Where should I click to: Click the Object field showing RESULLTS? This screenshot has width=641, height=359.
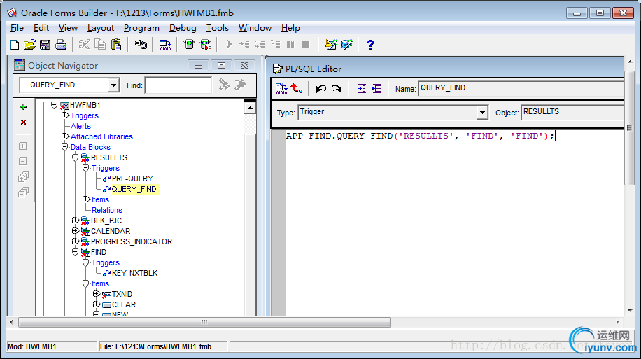pyautogui.click(x=572, y=112)
